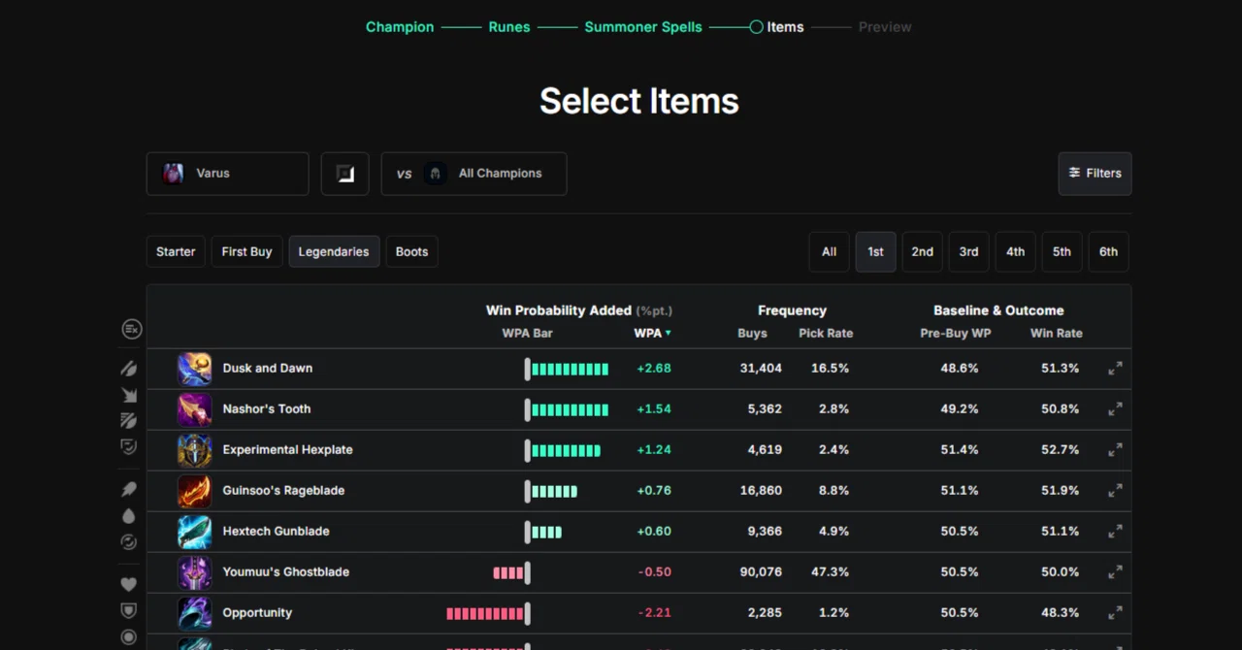The image size is (1242, 650).
Task: Expand the Dusk and Dawn row details
Action: point(1115,369)
